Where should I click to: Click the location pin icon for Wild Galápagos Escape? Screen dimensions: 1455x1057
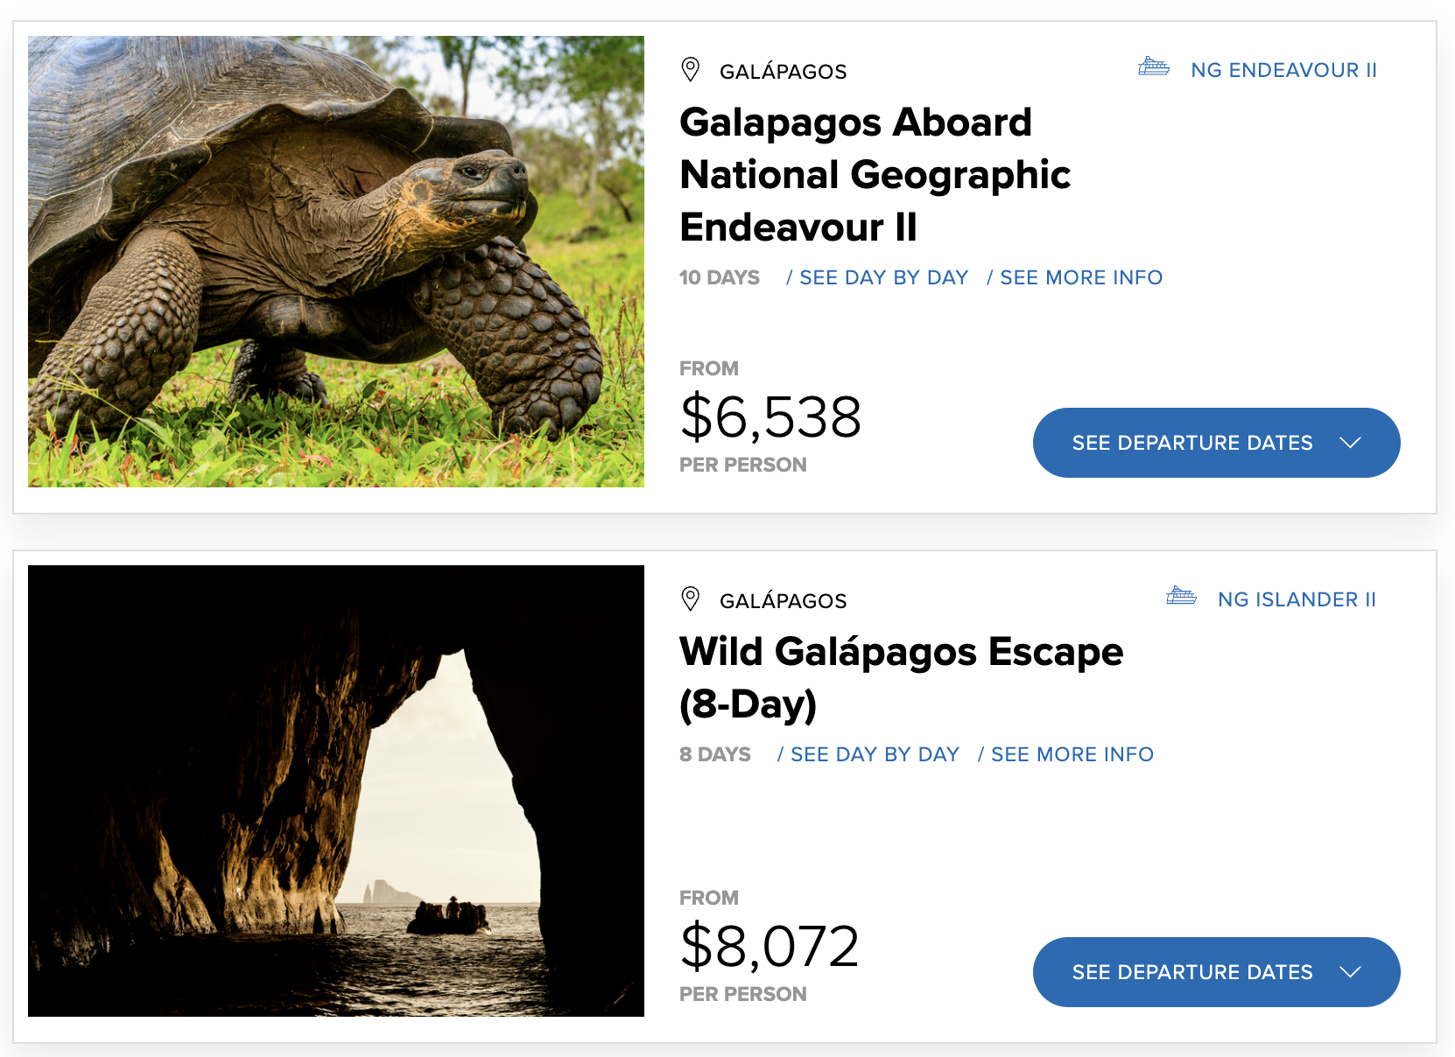pyautogui.click(x=691, y=599)
